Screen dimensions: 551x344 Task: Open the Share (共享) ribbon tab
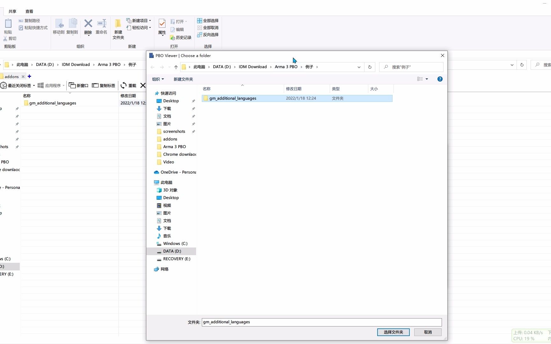[x=12, y=11]
